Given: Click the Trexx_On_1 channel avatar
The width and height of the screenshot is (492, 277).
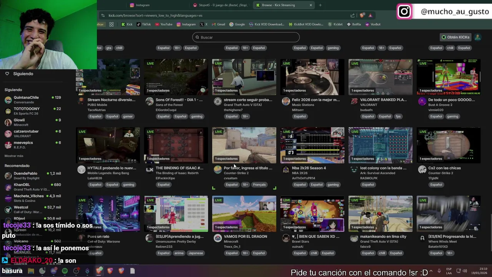Looking at the screenshot, I should pos(218,238).
